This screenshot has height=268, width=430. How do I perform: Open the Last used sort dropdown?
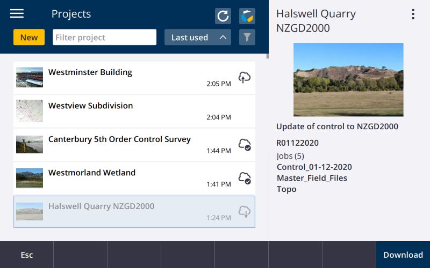(x=190, y=38)
